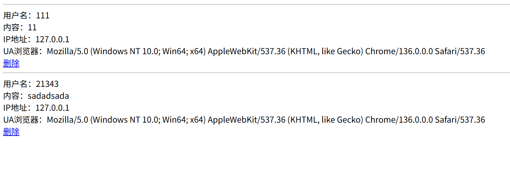Click the UA浏览器 label in user 21343's entry
Screen dimensions: 510x186
click(21, 120)
